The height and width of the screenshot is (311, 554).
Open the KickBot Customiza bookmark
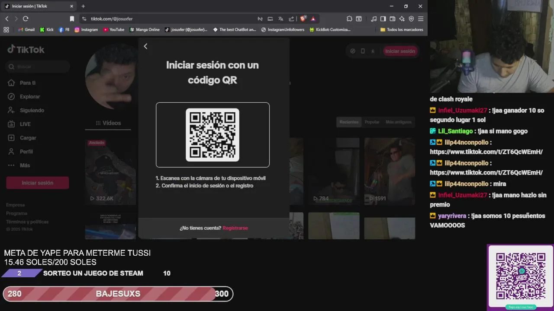click(330, 30)
